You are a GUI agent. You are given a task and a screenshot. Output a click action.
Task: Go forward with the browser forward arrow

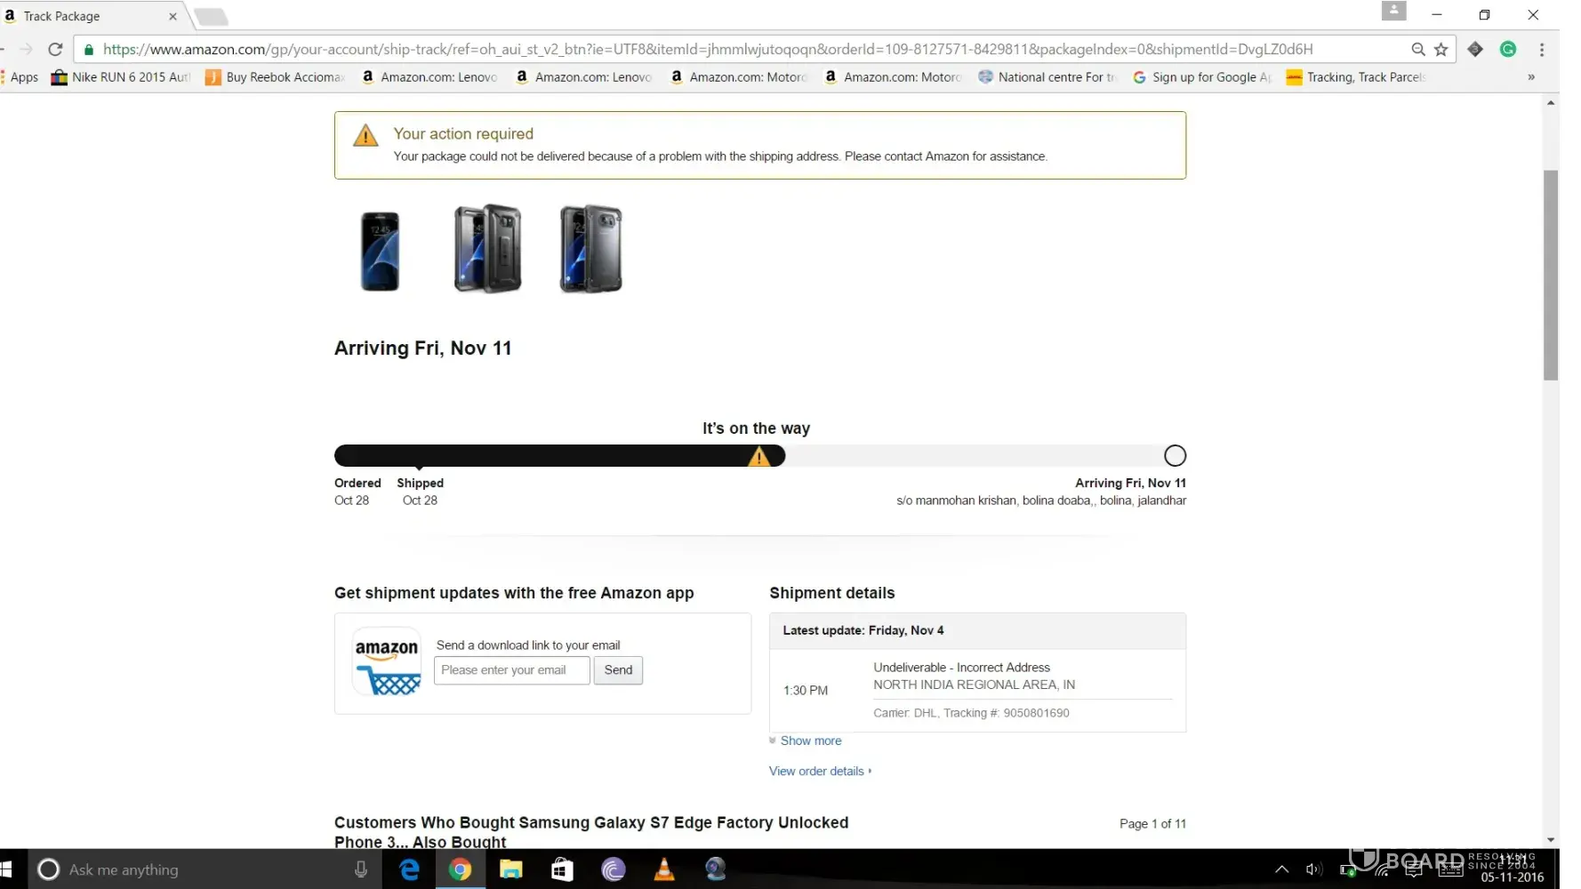coord(26,50)
